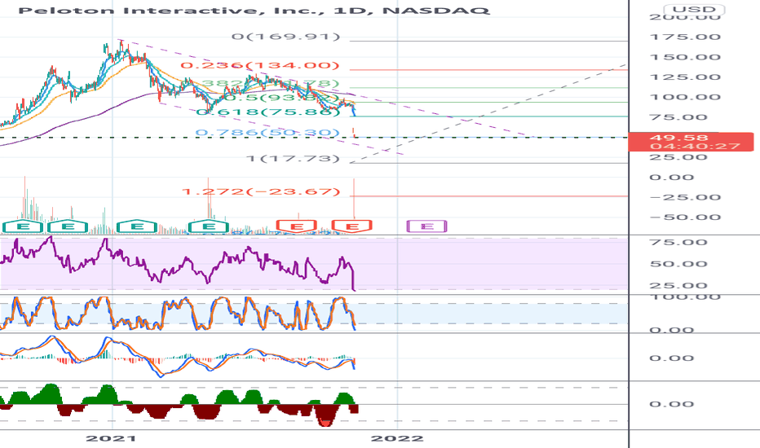Click the 175.00 price axis label
This screenshot has height=448, width=760.
(685, 37)
